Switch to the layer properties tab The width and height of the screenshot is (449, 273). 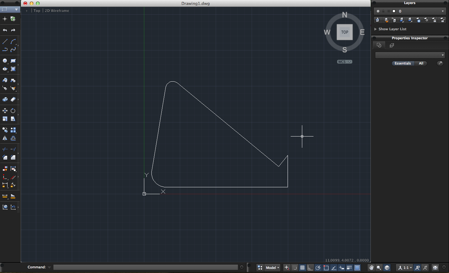pyautogui.click(x=392, y=45)
